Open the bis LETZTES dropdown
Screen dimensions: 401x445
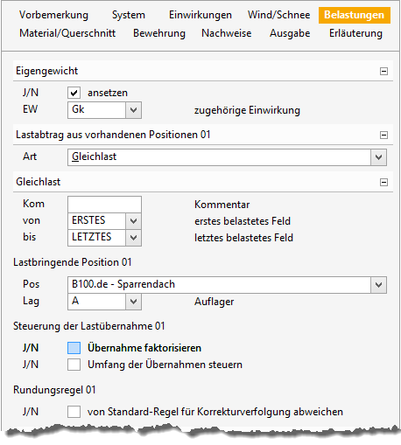click(133, 238)
